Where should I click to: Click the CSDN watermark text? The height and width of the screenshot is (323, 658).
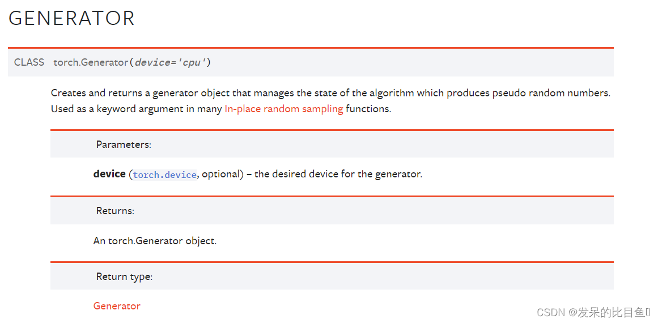coord(551,312)
